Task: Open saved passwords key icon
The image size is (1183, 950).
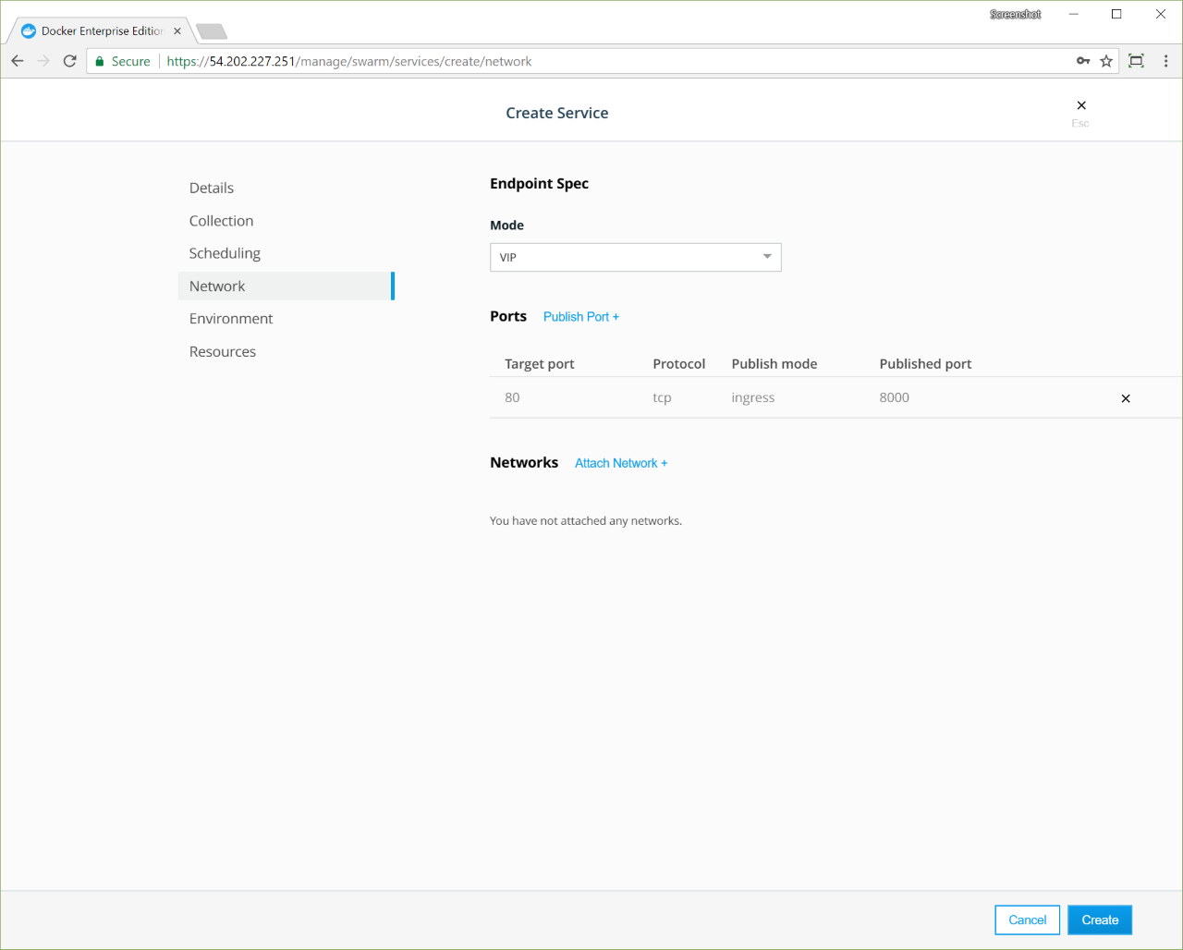Action: (1083, 61)
